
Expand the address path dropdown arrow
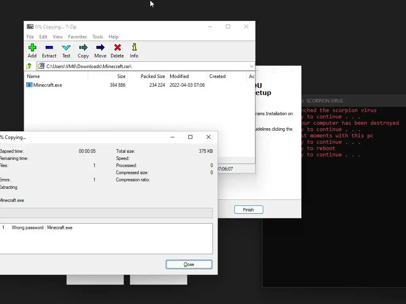(251, 66)
